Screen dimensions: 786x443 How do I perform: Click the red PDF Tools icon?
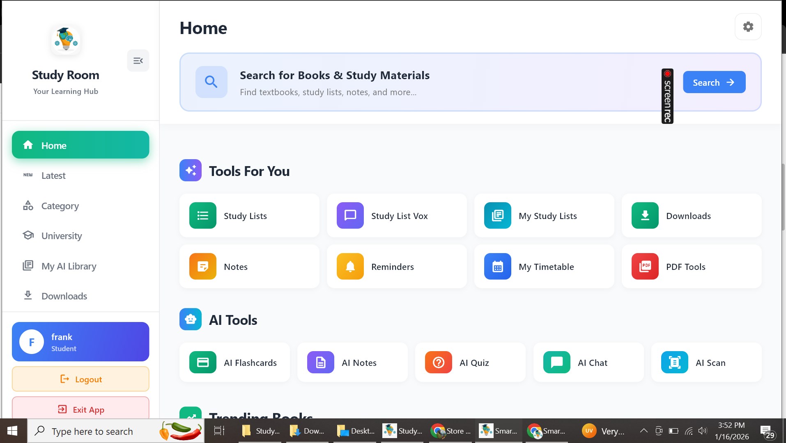click(645, 266)
